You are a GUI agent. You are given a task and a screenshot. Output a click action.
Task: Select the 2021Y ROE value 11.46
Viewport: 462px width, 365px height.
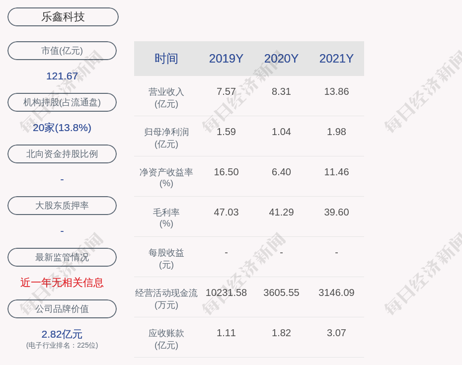336,172
